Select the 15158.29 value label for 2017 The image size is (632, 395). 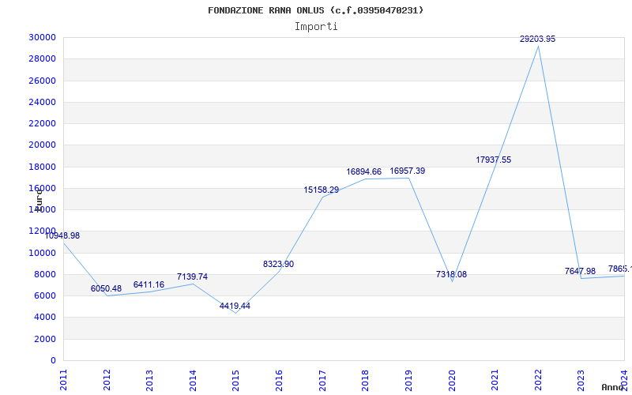click(x=321, y=190)
